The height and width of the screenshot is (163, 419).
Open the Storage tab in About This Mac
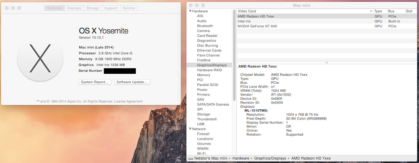[x=93, y=8]
